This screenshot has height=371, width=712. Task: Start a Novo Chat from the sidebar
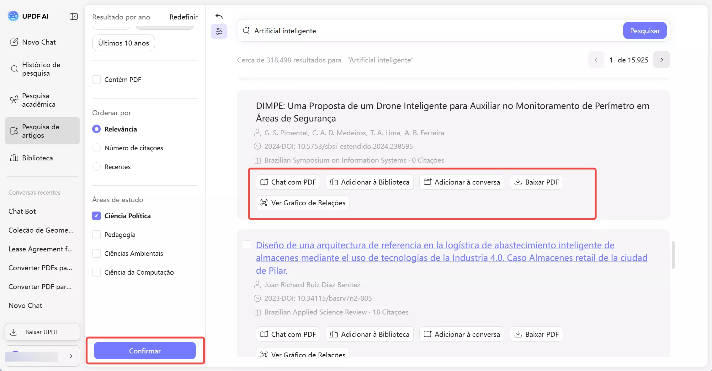pos(39,42)
